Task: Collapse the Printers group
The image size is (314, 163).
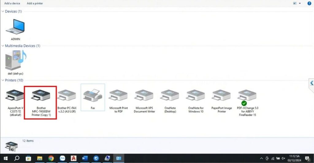Action: 3,80
